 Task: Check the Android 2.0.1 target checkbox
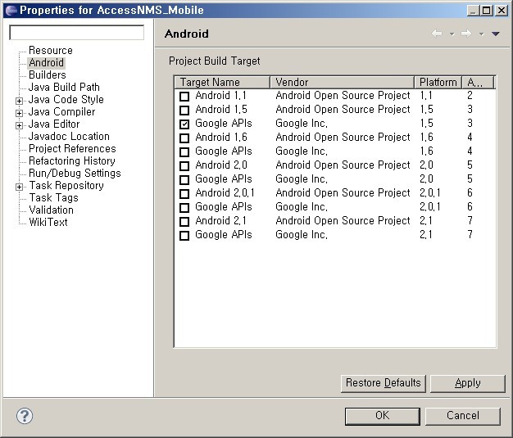coord(184,193)
